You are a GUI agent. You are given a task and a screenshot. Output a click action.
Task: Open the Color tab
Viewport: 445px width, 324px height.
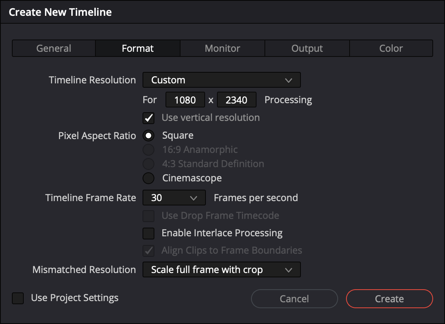tap(391, 48)
